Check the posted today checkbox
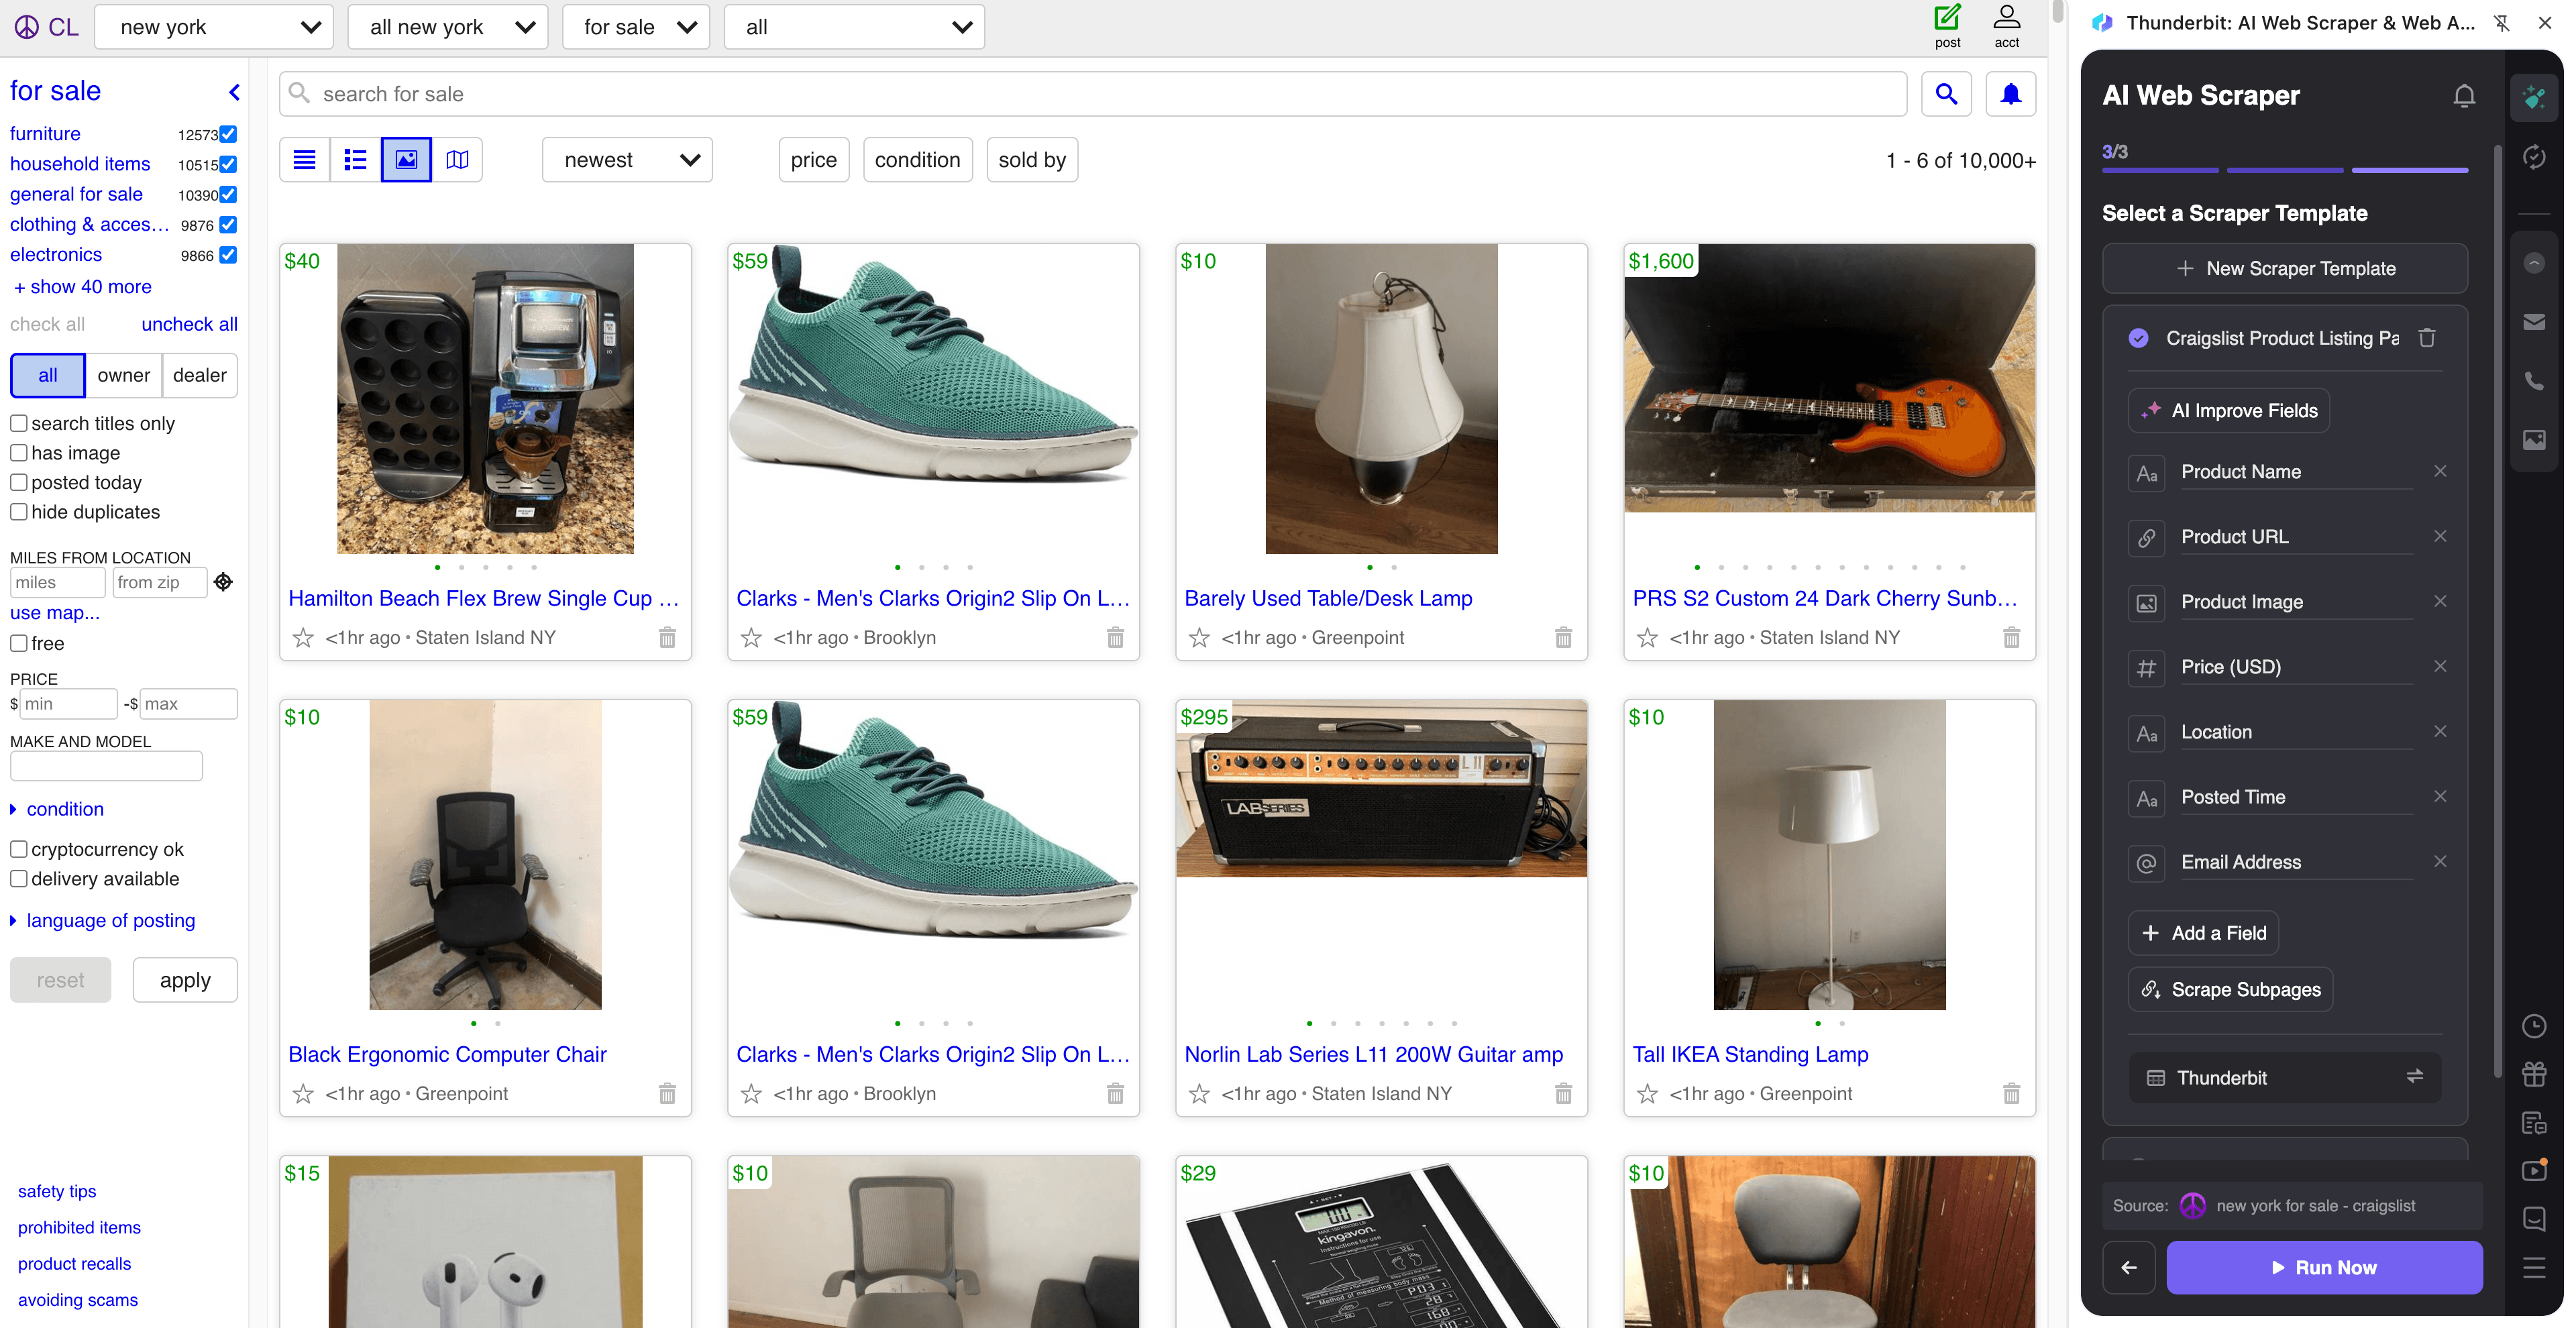The height and width of the screenshot is (1328, 2576). pyautogui.click(x=19, y=482)
